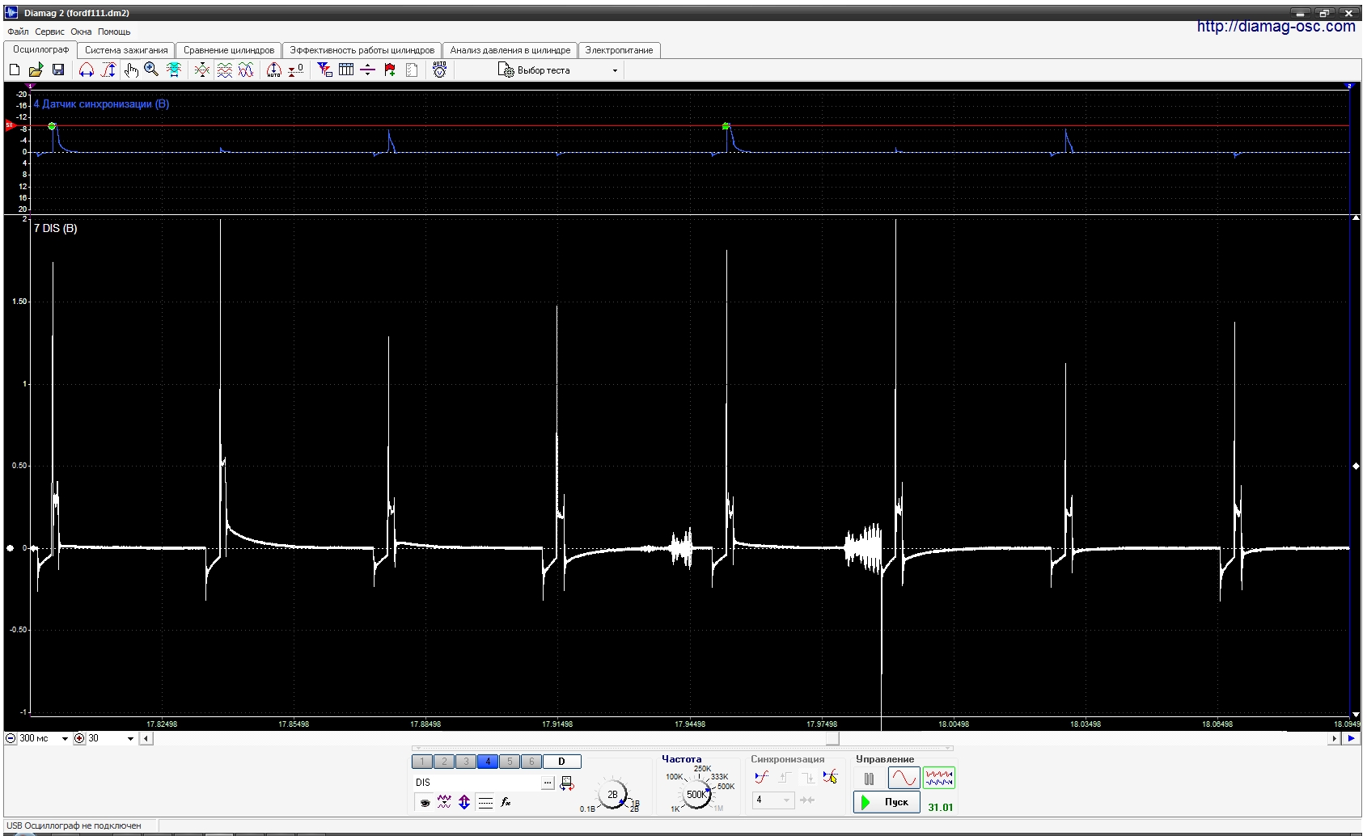The width and height of the screenshot is (1367, 836).
Task: Click the New file icon
Action: tap(15, 70)
